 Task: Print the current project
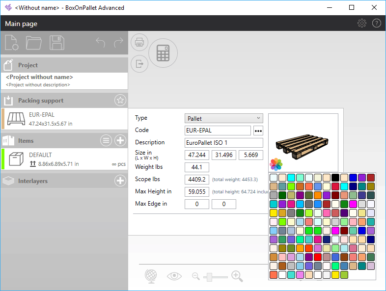pyautogui.click(x=139, y=42)
